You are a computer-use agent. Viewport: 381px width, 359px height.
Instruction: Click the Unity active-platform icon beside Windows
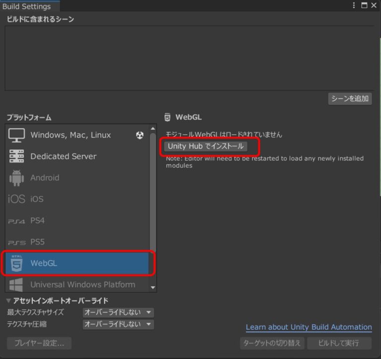pyautogui.click(x=140, y=135)
